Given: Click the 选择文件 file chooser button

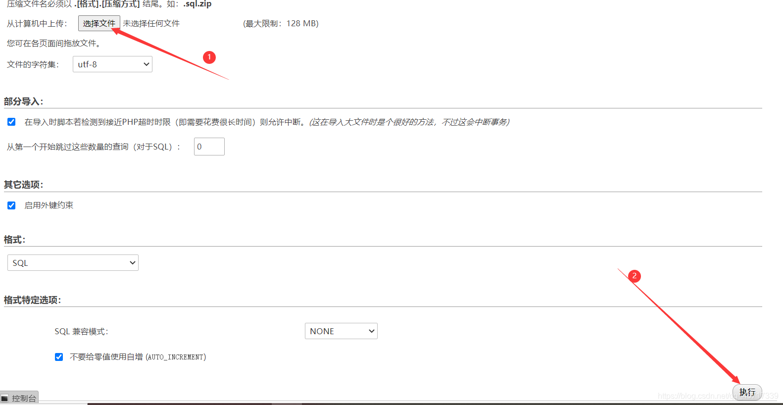Looking at the screenshot, I should [99, 23].
